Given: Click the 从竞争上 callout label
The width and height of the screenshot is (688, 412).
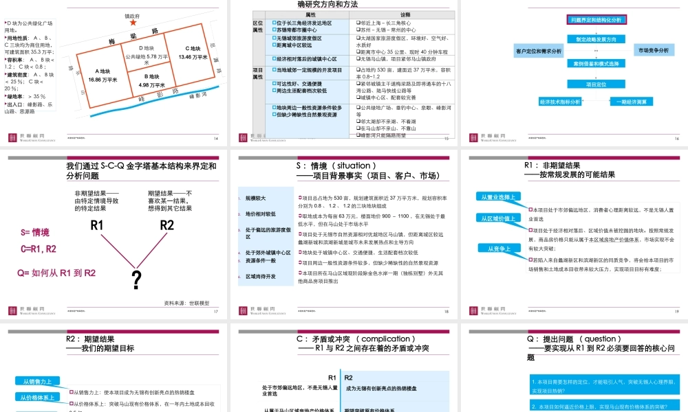Looking at the screenshot, I should pos(499,249).
